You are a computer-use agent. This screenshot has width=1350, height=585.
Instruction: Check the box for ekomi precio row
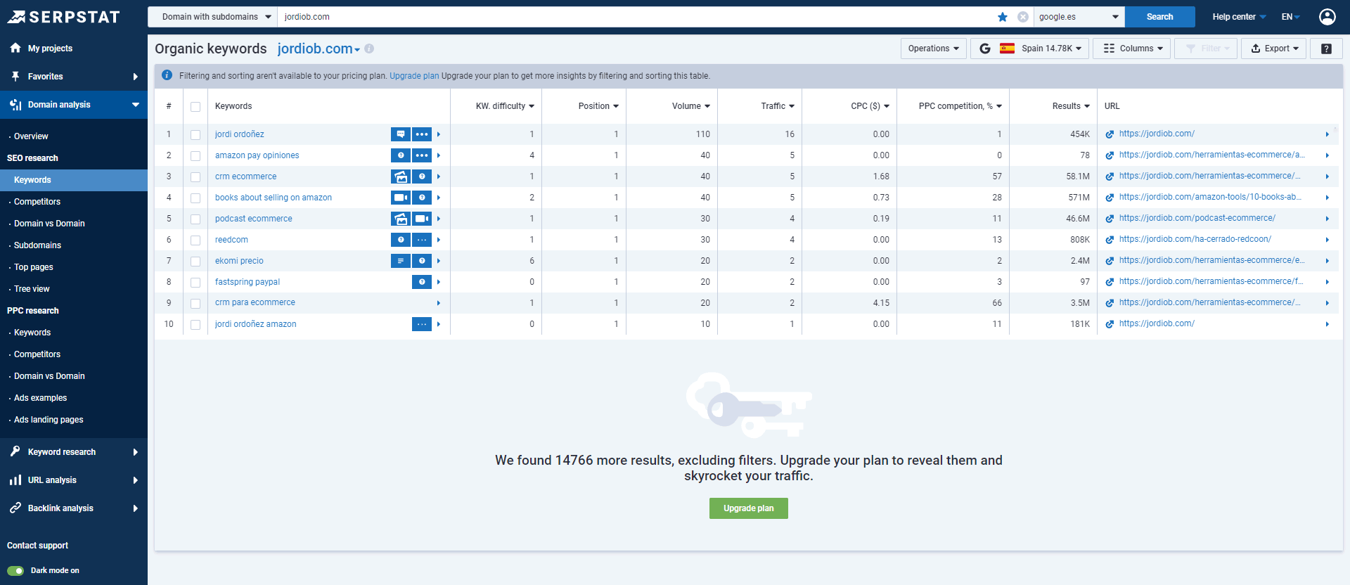195,262
